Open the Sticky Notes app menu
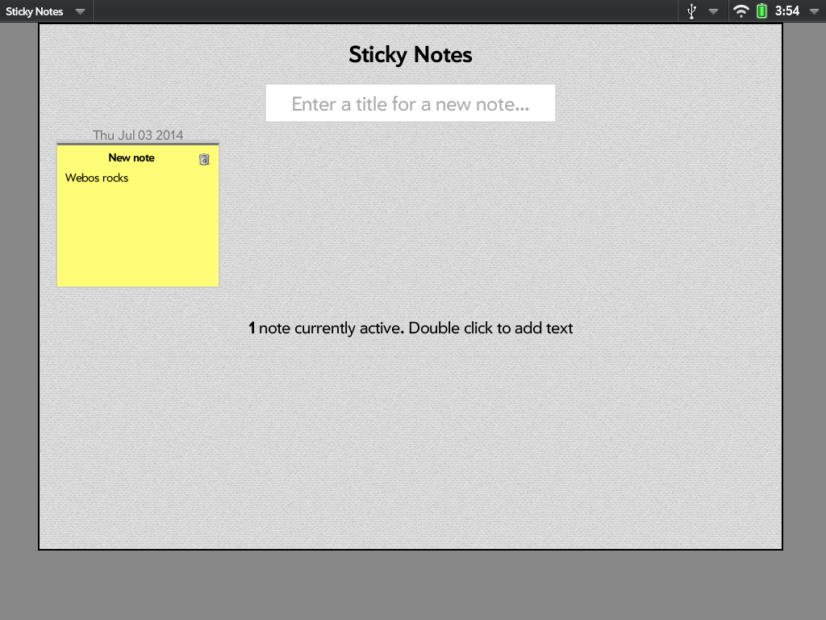The height and width of the screenshot is (620, 826). (35, 11)
